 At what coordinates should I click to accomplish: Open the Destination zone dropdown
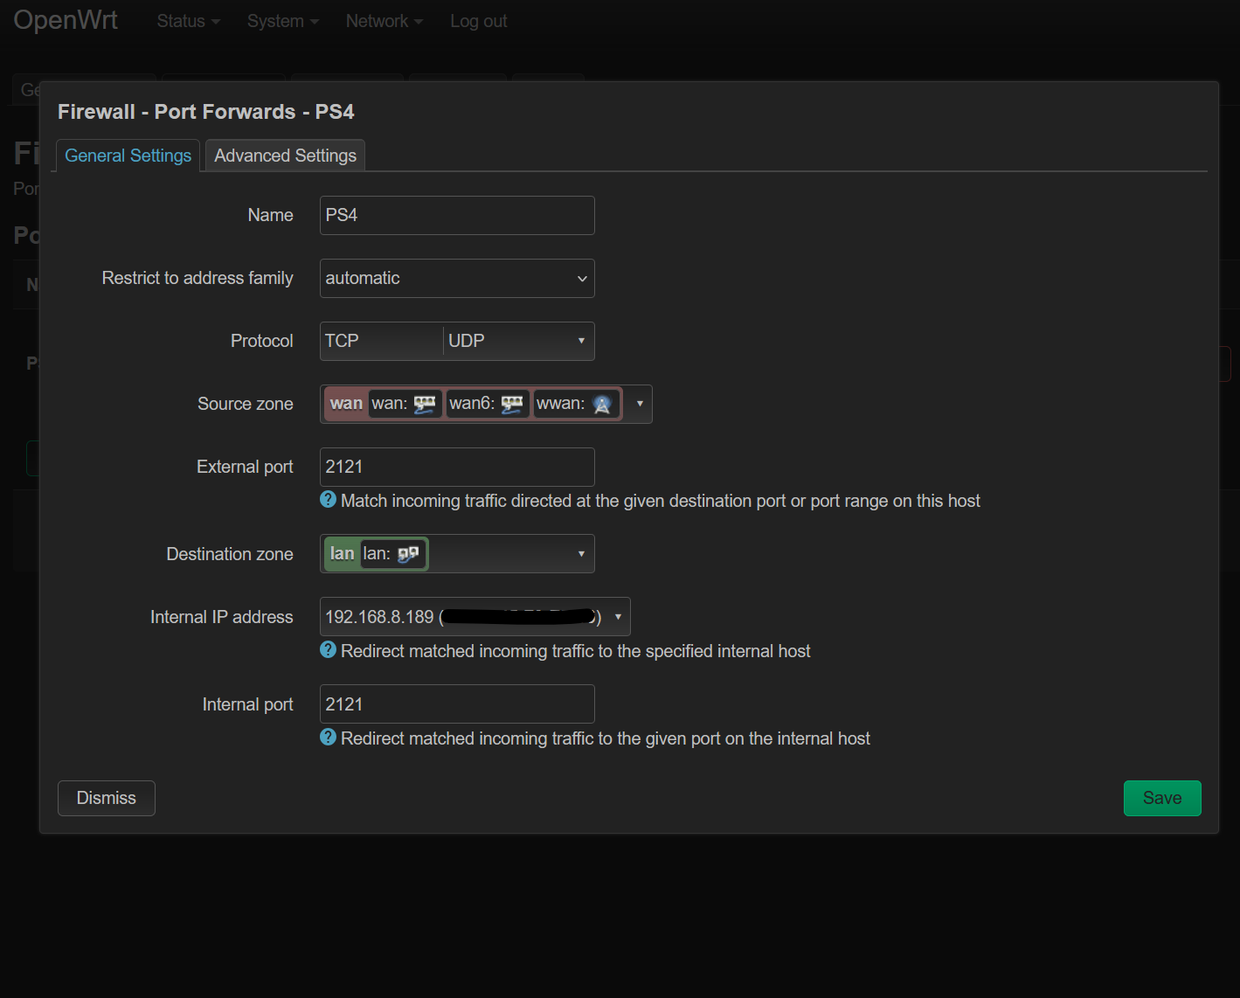click(457, 554)
